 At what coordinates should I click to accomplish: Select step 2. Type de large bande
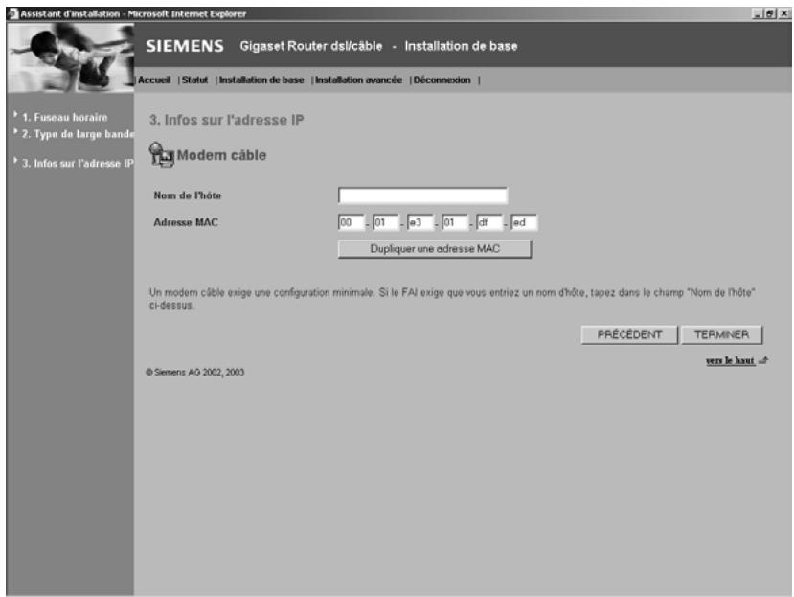[x=78, y=134]
